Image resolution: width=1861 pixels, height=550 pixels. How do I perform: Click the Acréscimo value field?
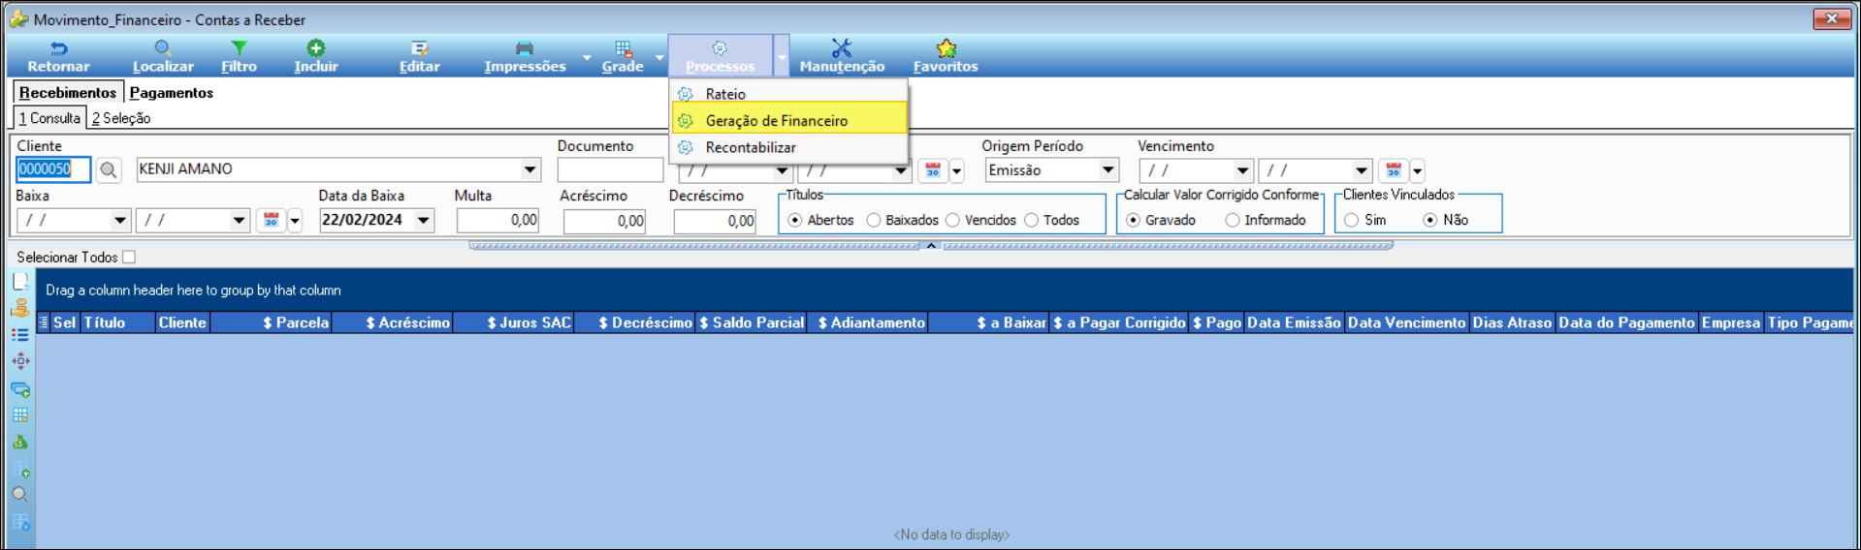coord(604,221)
